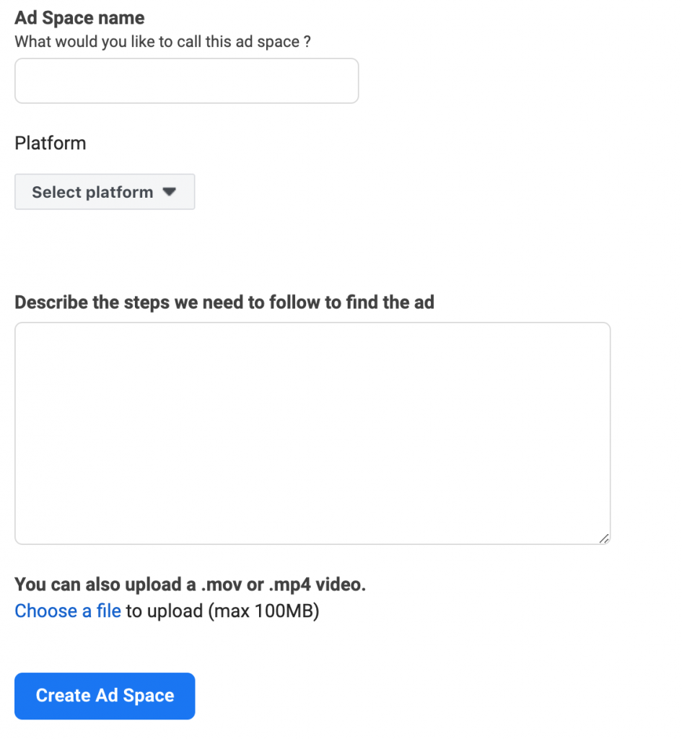Click the dropdown arrow next to Select platform
The width and height of the screenshot is (682, 739).
point(170,192)
